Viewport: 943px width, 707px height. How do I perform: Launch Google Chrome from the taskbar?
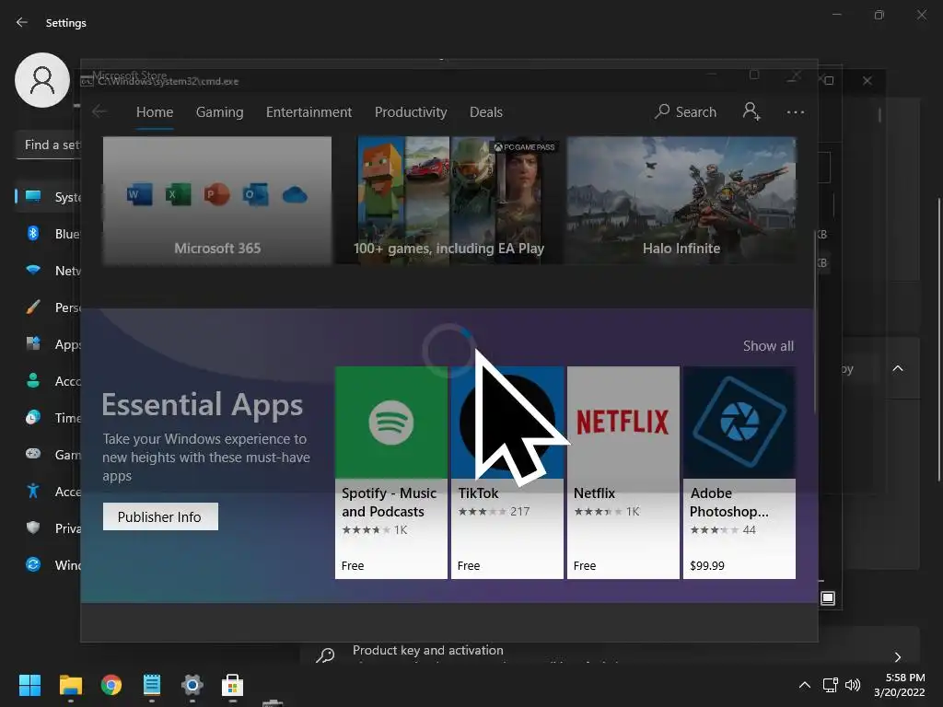click(x=111, y=685)
